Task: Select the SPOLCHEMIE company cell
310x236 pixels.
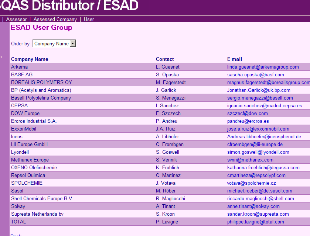Action: point(27,183)
